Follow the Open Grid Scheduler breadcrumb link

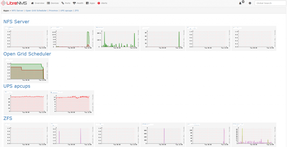(36, 11)
